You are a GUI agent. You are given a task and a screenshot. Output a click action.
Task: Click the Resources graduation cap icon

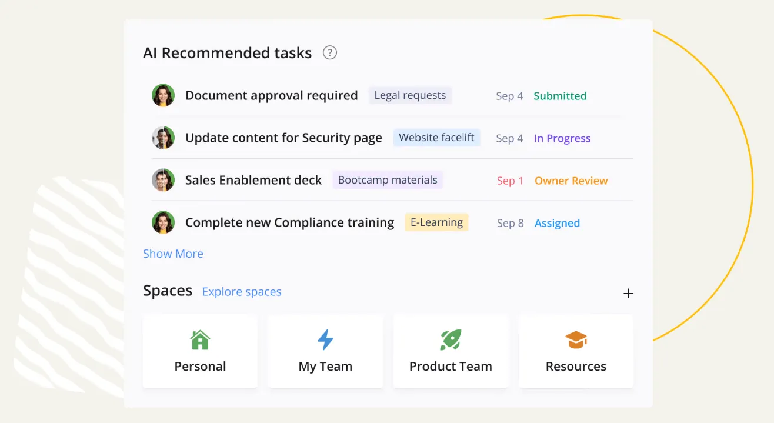coord(576,340)
